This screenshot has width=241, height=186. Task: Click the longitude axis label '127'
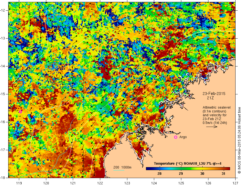click(235, 183)
